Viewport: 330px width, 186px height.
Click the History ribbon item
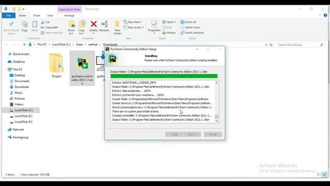pos(169,33)
